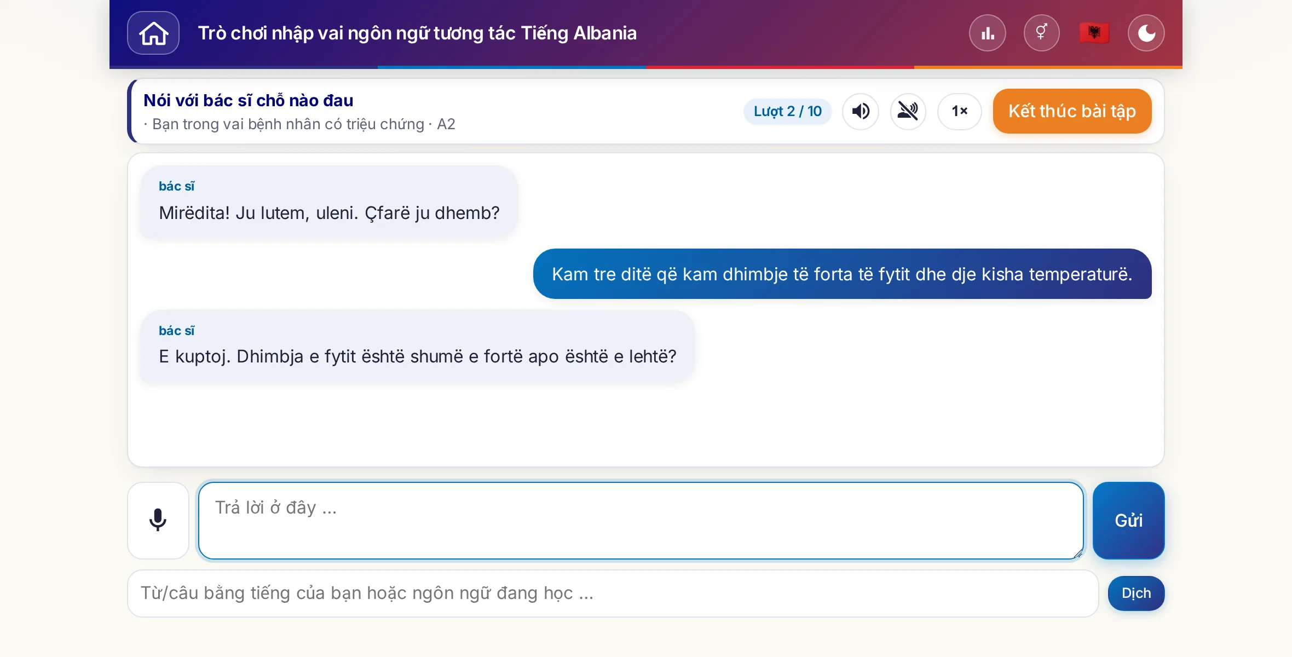
Task: Open the gender selection icon
Action: [1041, 33]
